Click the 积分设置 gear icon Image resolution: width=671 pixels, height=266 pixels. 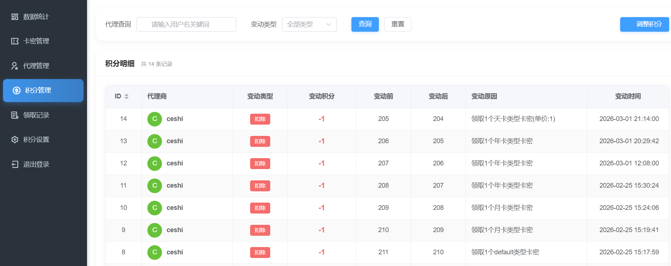[x=15, y=140]
